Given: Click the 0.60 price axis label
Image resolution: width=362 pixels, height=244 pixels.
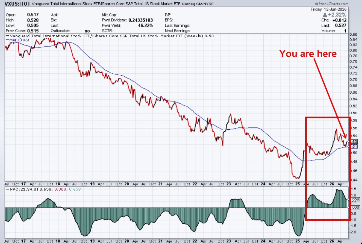Looking at the screenshot, I should coord(353,113).
